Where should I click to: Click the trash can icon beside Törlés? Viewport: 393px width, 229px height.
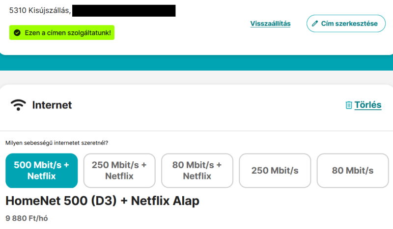click(x=349, y=105)
